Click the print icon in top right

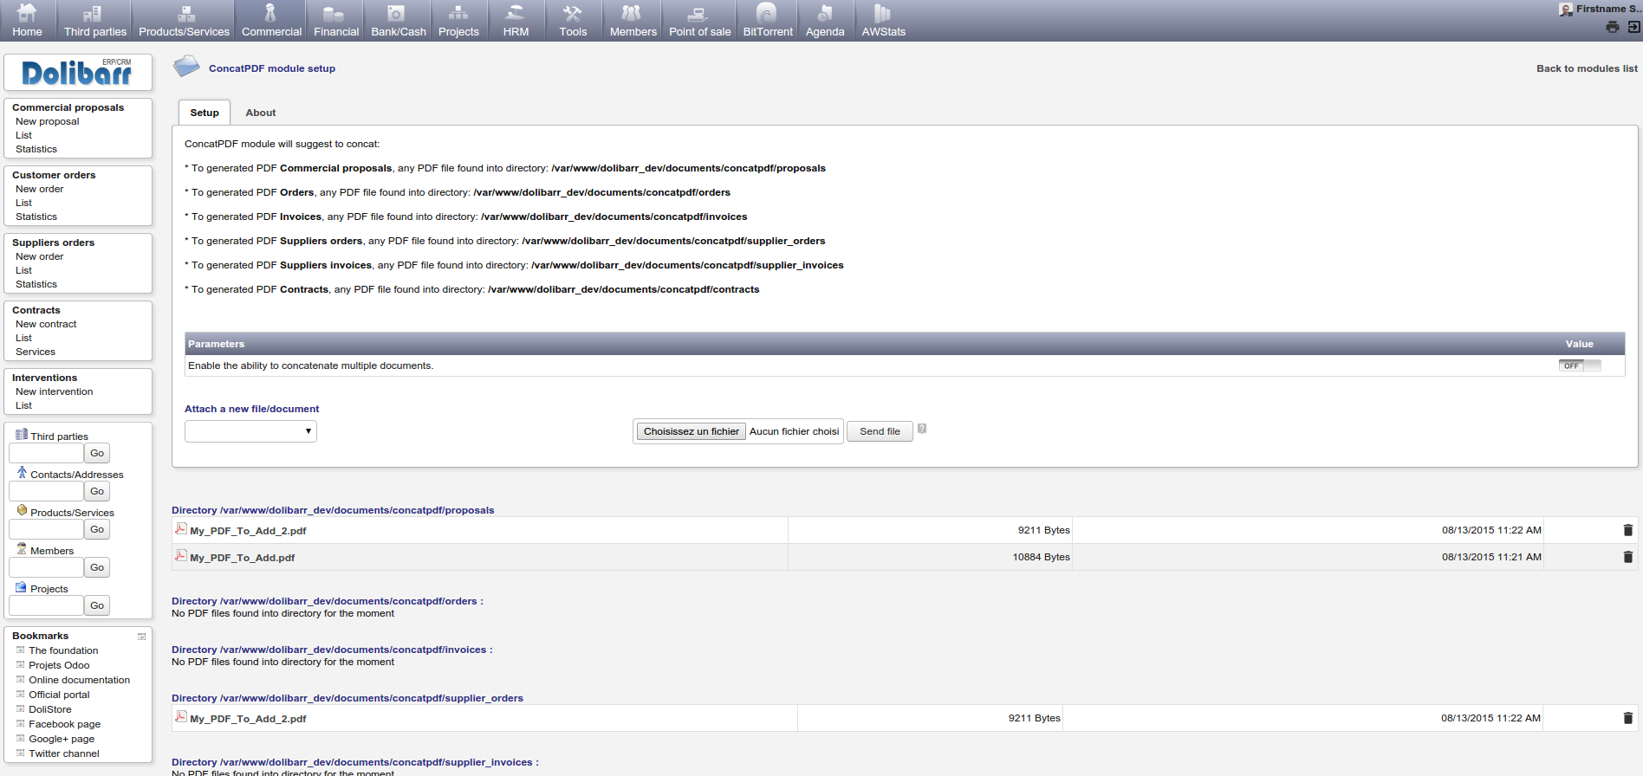pos(1612,27)
